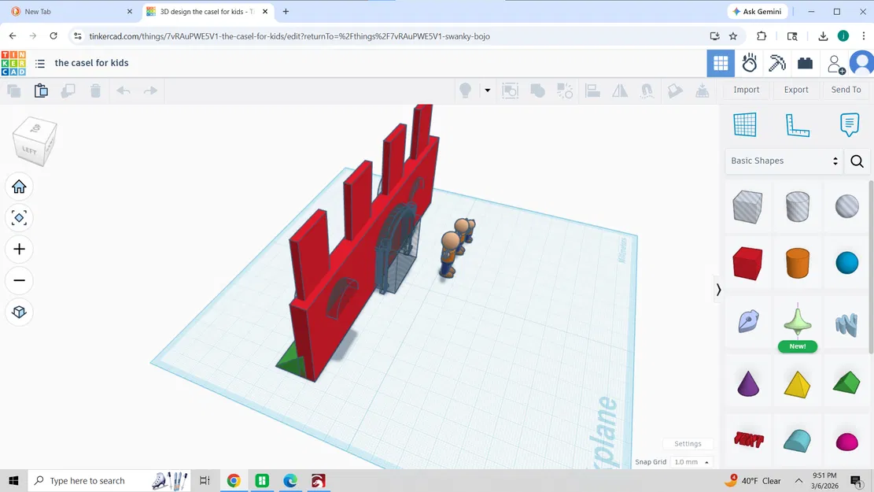Click Fit all in view icon
This screenshot has width=874, height=492.
[x=19, y=218]
